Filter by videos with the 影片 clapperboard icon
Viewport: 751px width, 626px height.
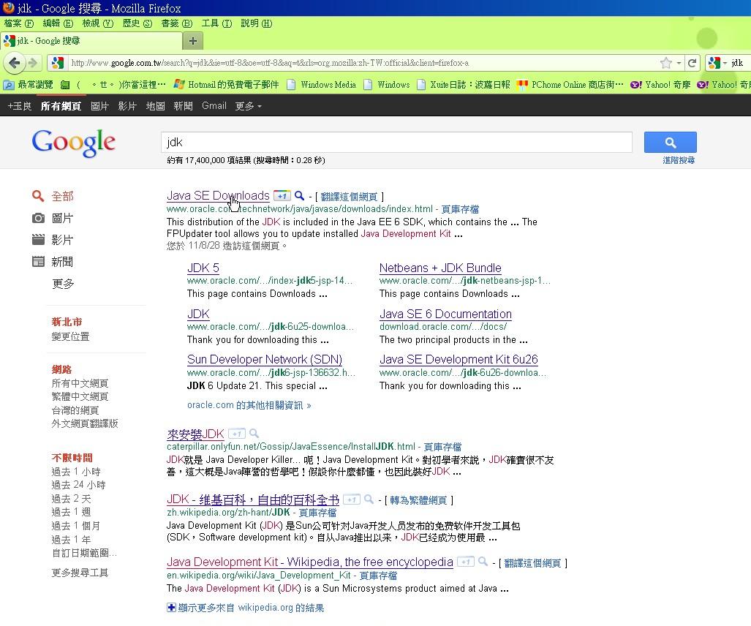pyautogui.click(x=38, y=239)
